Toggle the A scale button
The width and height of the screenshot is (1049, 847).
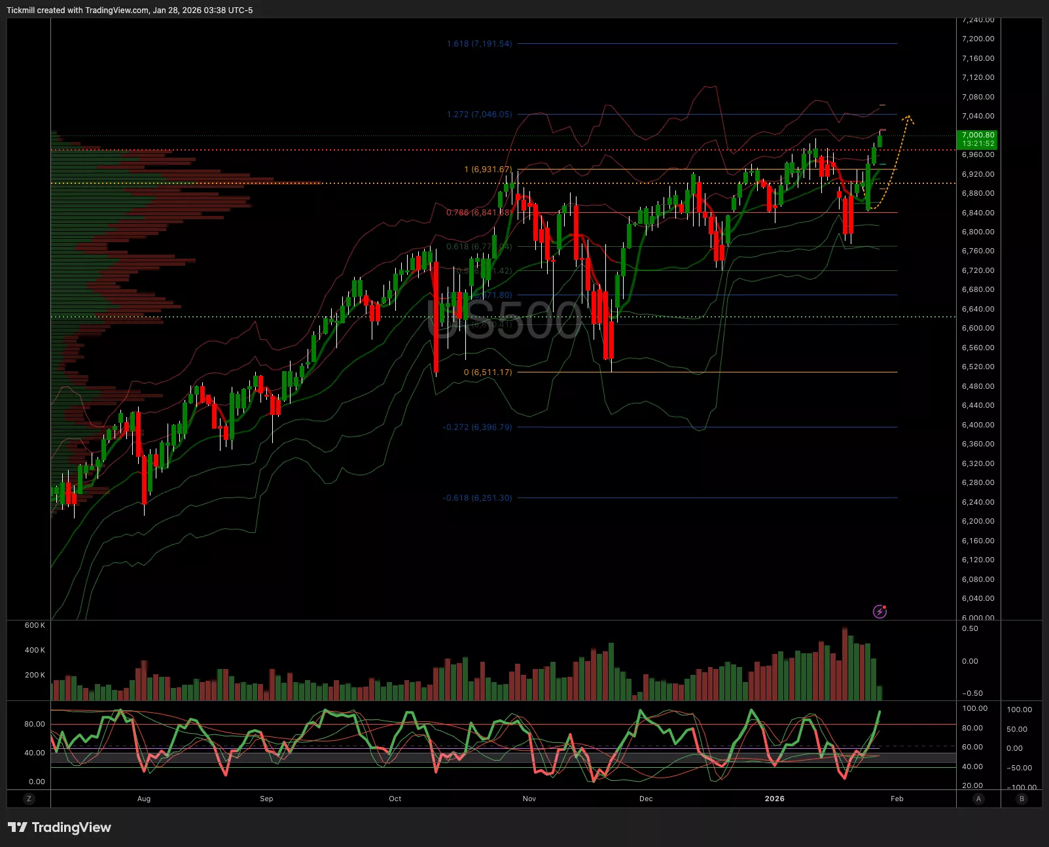(x=979, y=799)
